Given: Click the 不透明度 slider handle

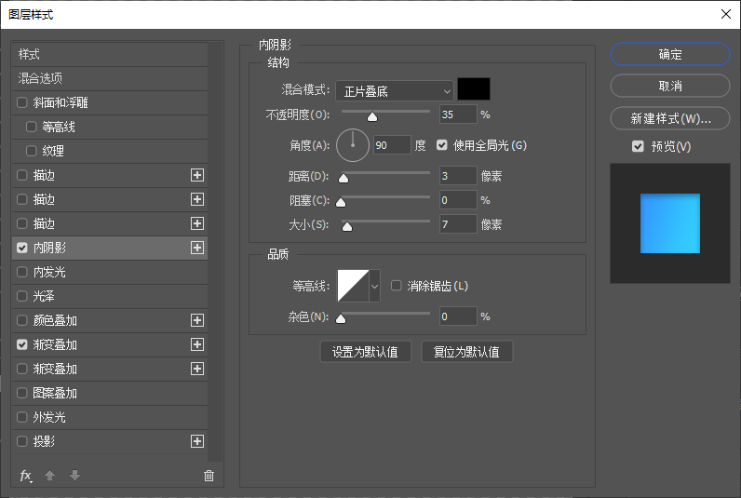Looking at the screenshot, I should [372, 116].
